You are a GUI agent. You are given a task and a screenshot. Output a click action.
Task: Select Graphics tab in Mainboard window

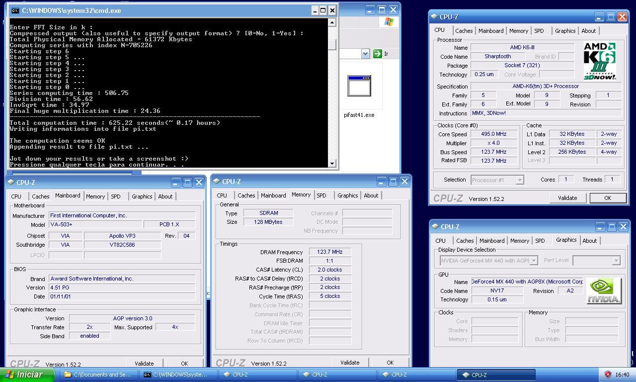point(142,196)
